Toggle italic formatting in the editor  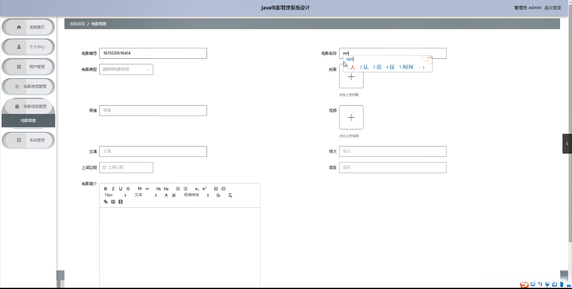tap(113, 189)
